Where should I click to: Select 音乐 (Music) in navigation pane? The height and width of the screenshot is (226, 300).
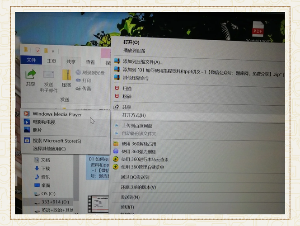42,177
